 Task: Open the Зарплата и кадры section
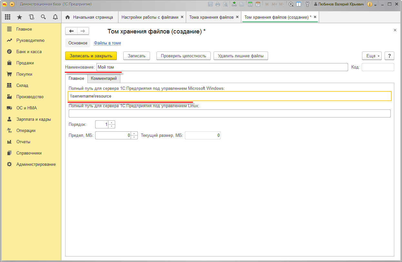31,119
